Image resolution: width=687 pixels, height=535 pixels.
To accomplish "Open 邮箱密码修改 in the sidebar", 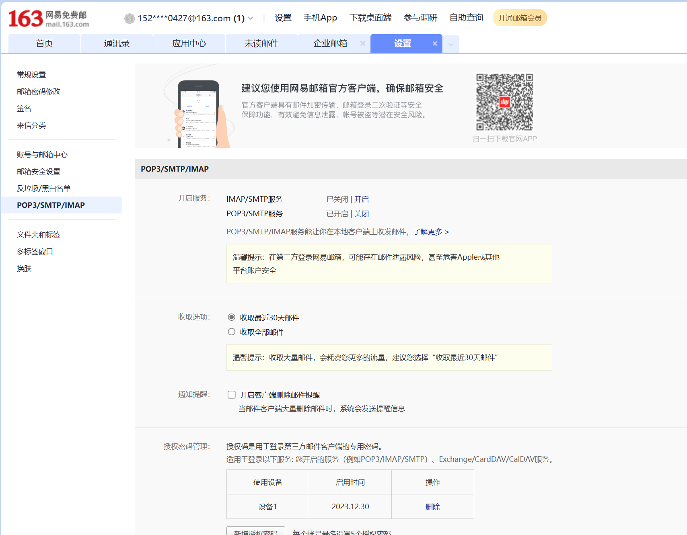I will tap(39, 92).
